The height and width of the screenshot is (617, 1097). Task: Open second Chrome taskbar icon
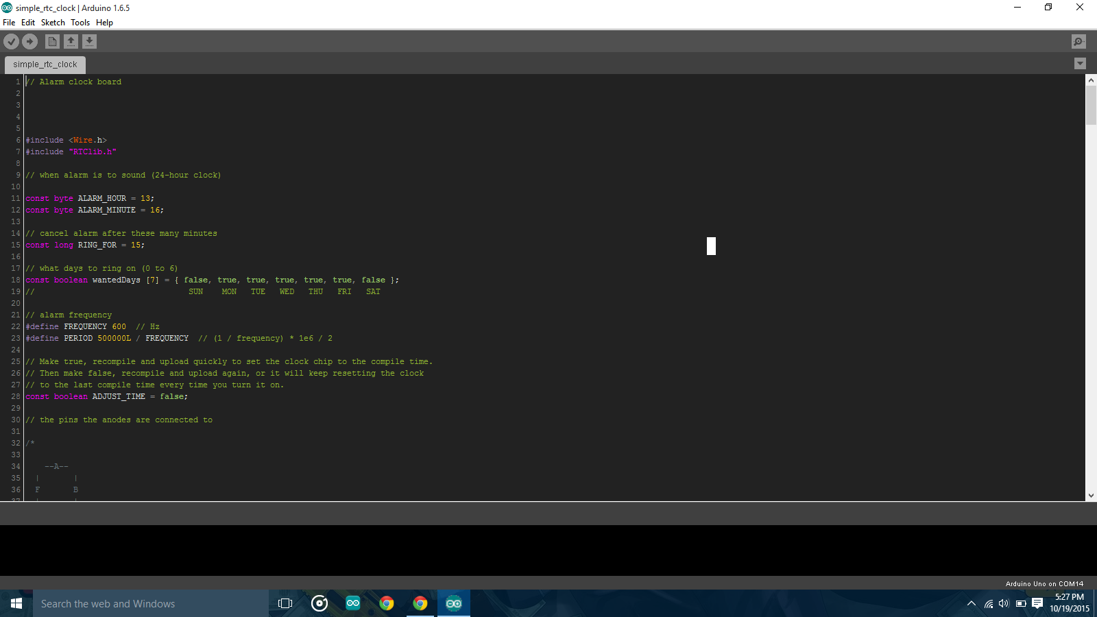click(x=420, y=603)
